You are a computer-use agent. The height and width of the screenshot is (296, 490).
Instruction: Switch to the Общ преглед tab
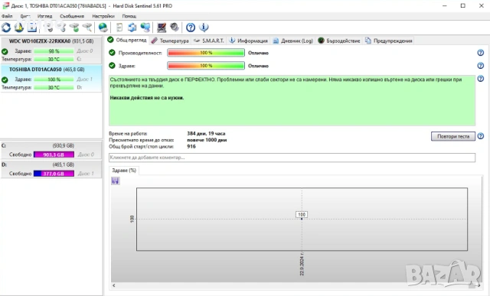pyautogui.click(x=127, y=40)
